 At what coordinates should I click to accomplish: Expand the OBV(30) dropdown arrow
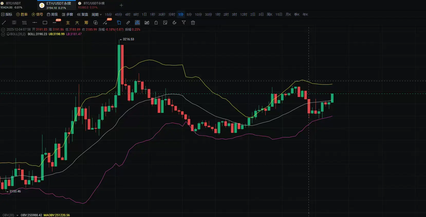point(17,215)
